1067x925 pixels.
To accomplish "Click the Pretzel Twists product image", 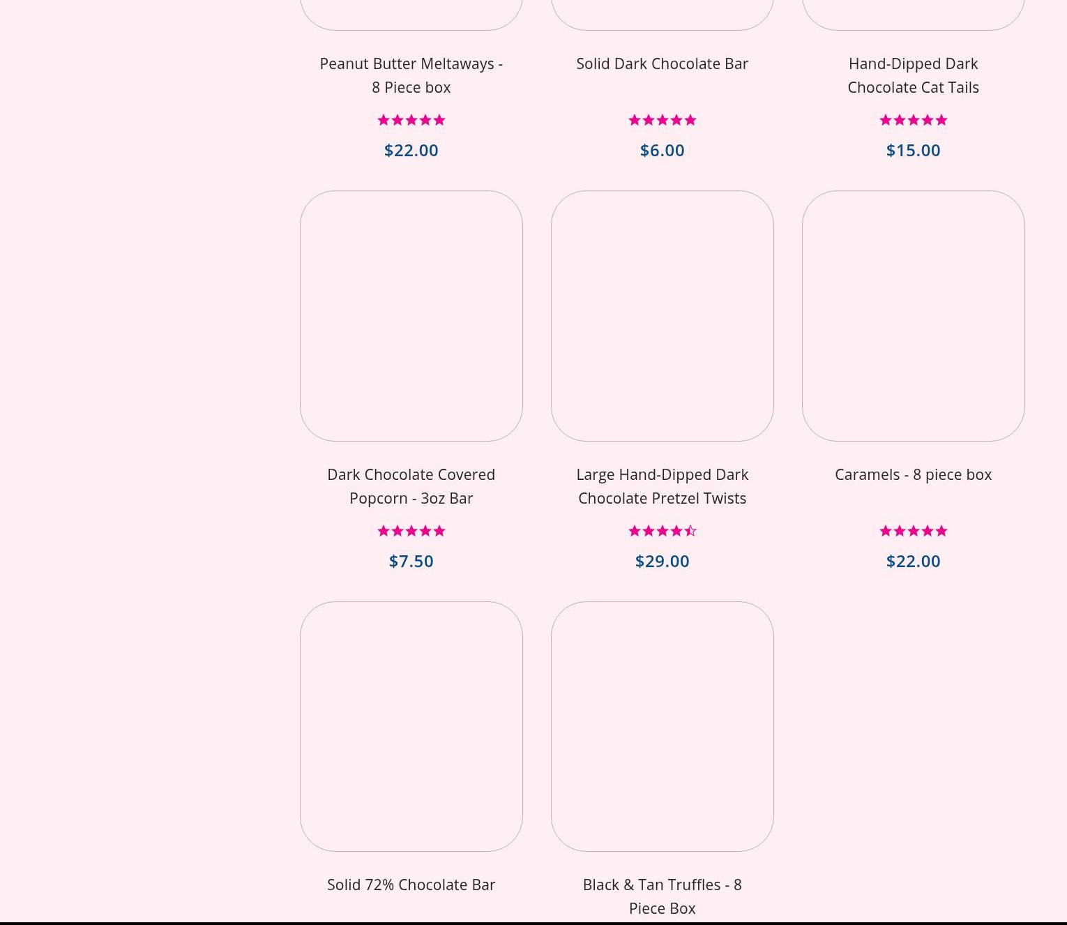I will [x=662, y=315].
